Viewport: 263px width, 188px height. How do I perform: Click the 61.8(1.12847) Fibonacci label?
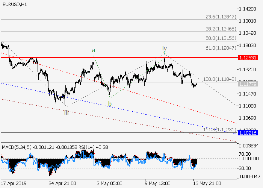tap(220, 48)
